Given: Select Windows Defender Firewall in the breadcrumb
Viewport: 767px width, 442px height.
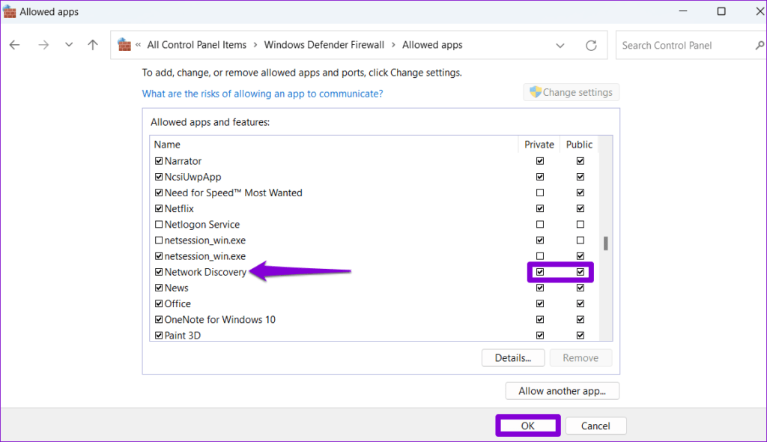Looking at the screenshot, I should 324,45.
